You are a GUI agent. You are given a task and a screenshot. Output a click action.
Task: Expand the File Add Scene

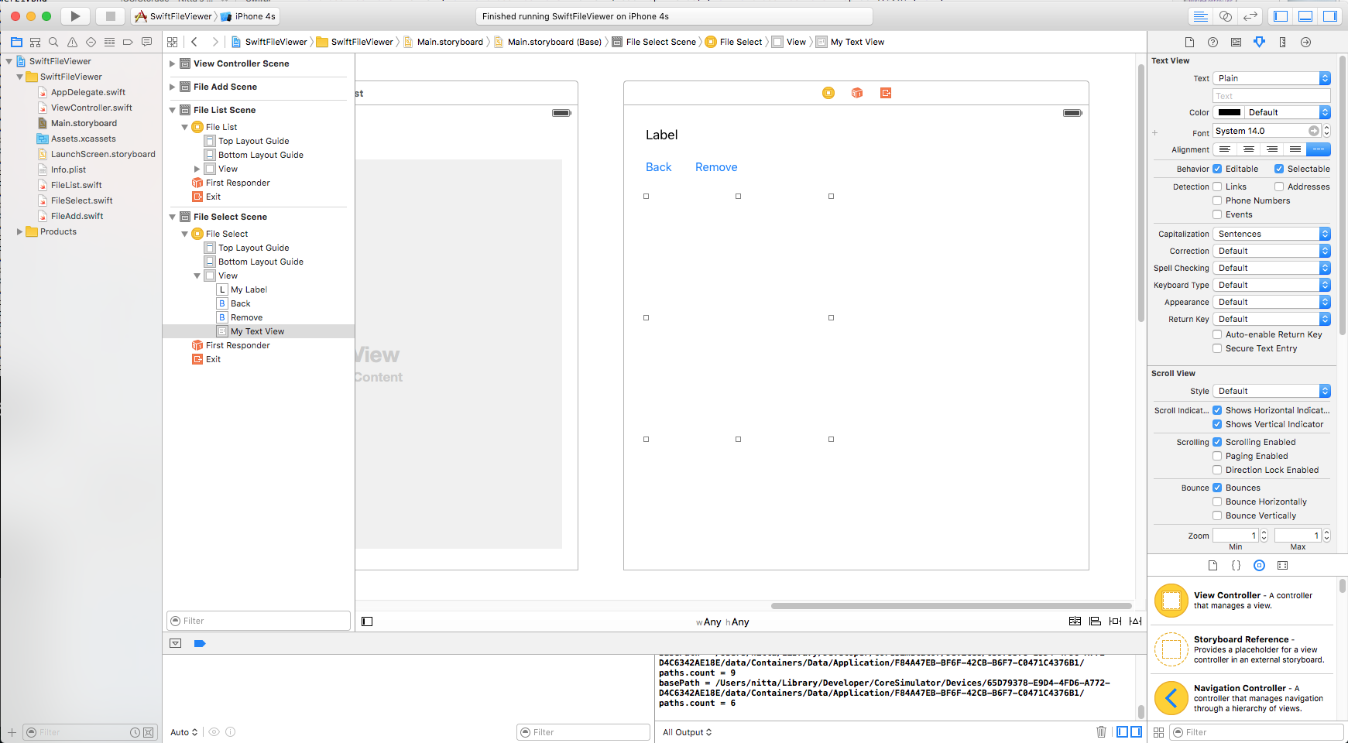pyautogui.click(x=173, y=87)
